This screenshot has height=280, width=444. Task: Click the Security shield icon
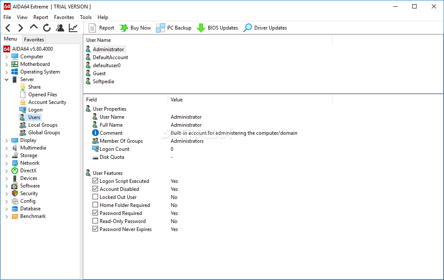[x=15, y=193]
